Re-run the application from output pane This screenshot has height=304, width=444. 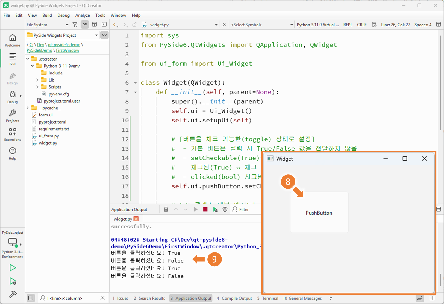click(195, 209)
